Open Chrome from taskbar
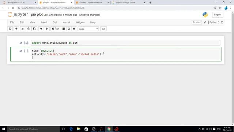This screenshot has width=234, height=132. 109,129
